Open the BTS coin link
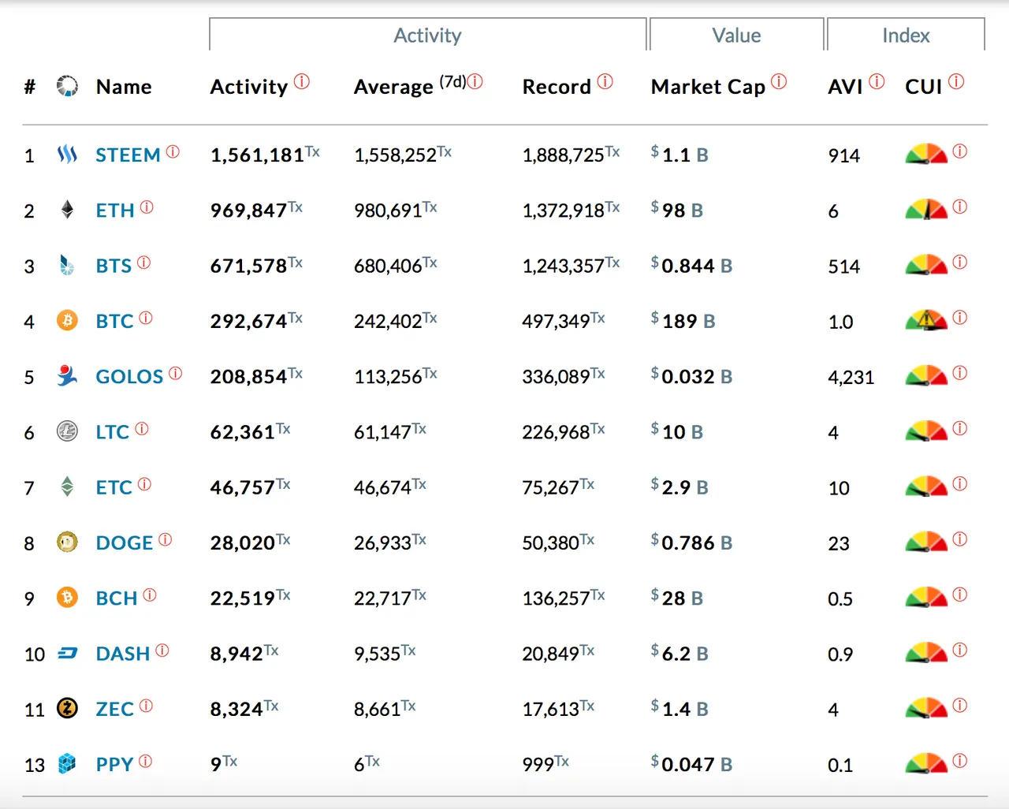This screenshot has width=1009, height=809. (114, 266)
